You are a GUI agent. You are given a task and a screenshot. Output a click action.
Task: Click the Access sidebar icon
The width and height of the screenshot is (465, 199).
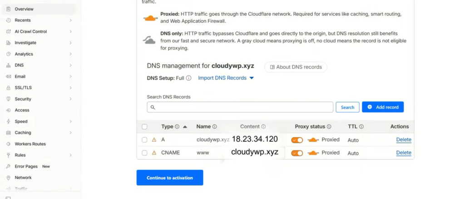point(8,110)
